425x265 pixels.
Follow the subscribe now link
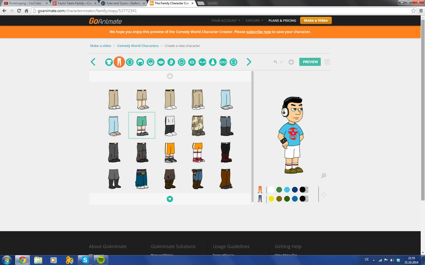coord(259,32)
